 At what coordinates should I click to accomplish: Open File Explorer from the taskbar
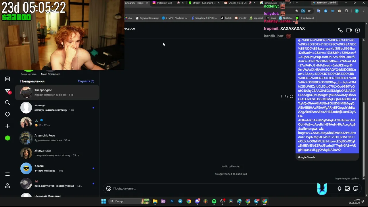(x=155, y=201)
